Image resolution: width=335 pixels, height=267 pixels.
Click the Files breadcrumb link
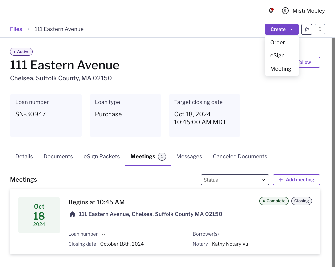point(16,29)
